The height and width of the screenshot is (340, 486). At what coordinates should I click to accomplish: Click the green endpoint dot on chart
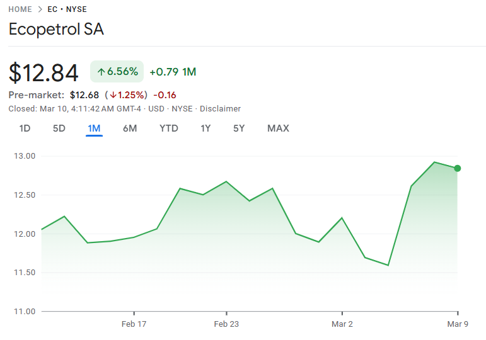(x=457, y=168)
